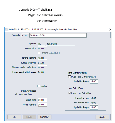The image size is (115, 123).
Task: Focus the Horário Início field
Action: [x=42, y=48]
